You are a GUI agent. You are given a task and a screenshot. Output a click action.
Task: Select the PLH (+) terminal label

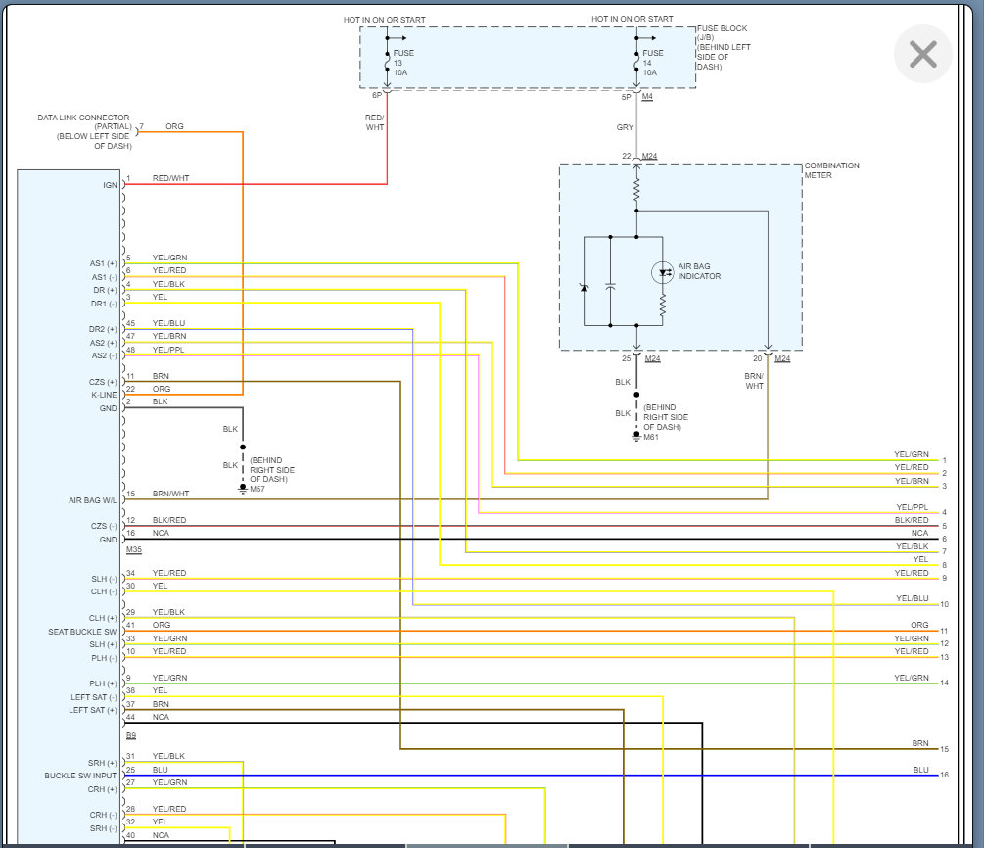pos(103,683)
